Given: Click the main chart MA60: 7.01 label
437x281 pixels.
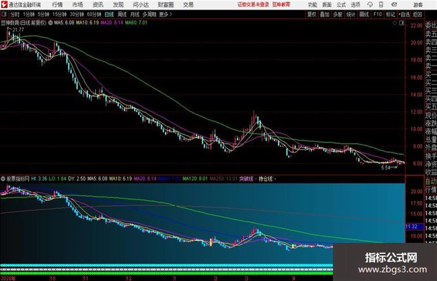Looking at the screenshot, I should pyautogui.click(x=136, y=23).
